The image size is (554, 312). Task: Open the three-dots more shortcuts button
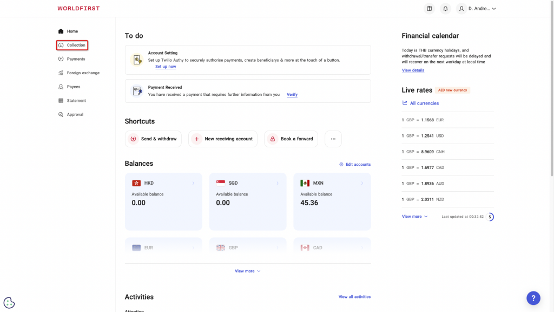pos(333,139)
